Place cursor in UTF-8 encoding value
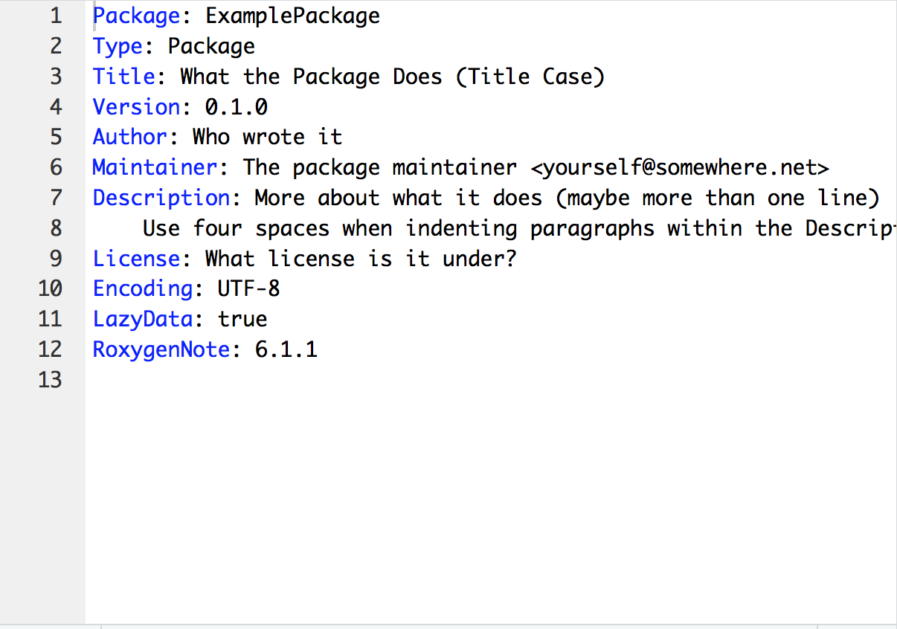897x629 pixels. 248,288
